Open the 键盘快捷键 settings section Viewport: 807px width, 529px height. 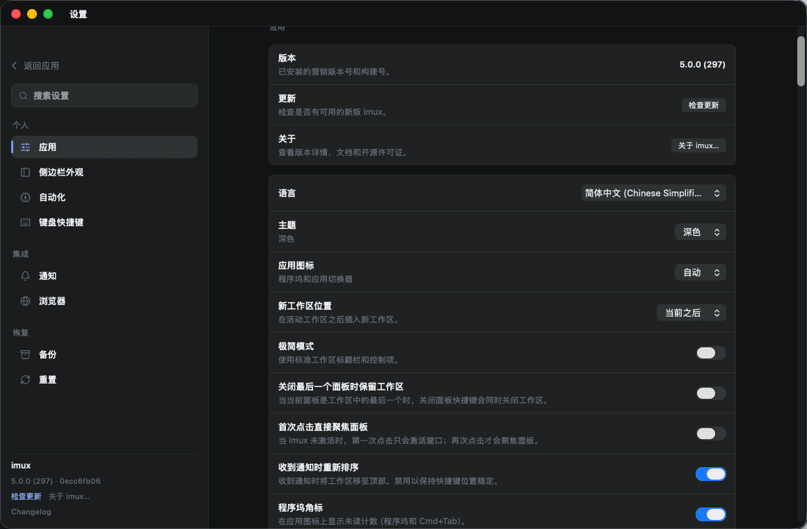click(x=104, y=223)
